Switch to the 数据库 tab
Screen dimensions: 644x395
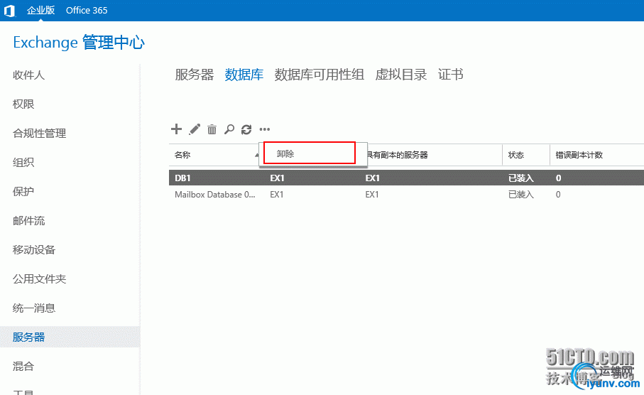pos(244,75)
